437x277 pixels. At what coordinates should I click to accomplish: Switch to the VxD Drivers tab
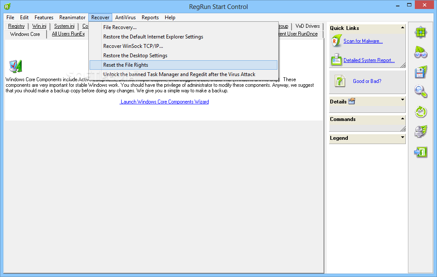pyautogui.click(x=307, y=26)
